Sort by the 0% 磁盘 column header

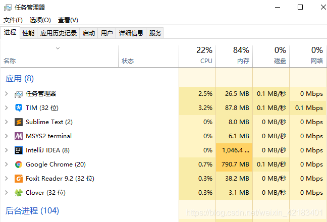(271, 57)
